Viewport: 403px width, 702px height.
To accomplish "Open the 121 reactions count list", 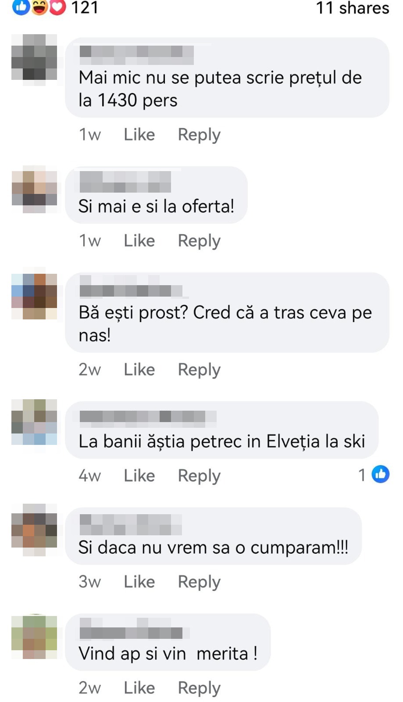I will coord(85,7).
